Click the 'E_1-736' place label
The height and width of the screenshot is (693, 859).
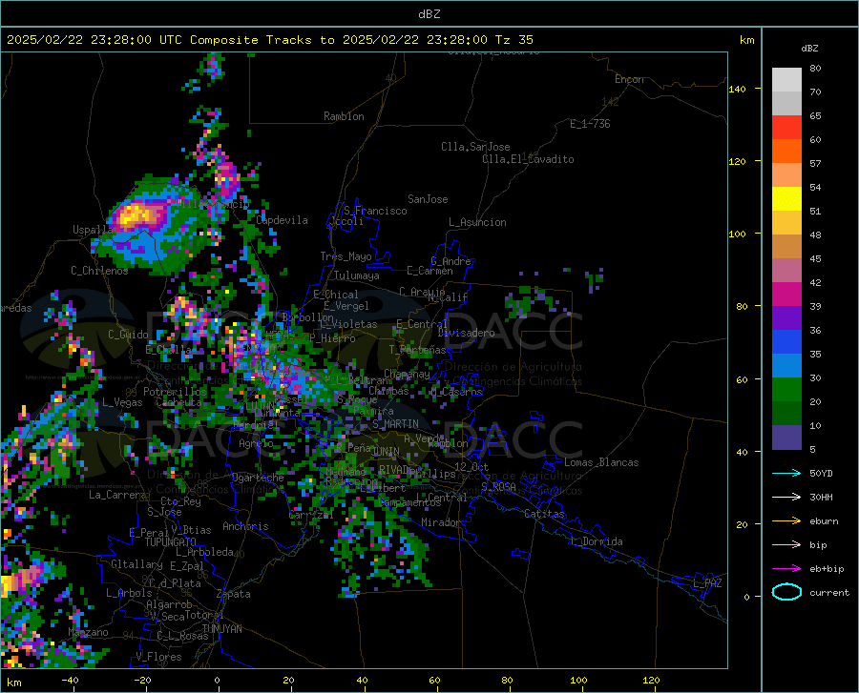(x=590, y=124)
